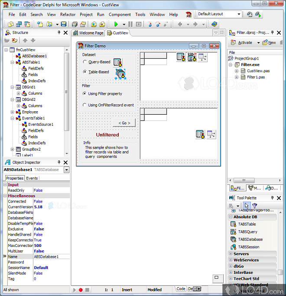Expand Columns under DBGrid1
This screenshot has width=286, height=296.
[x=19, y=93]
